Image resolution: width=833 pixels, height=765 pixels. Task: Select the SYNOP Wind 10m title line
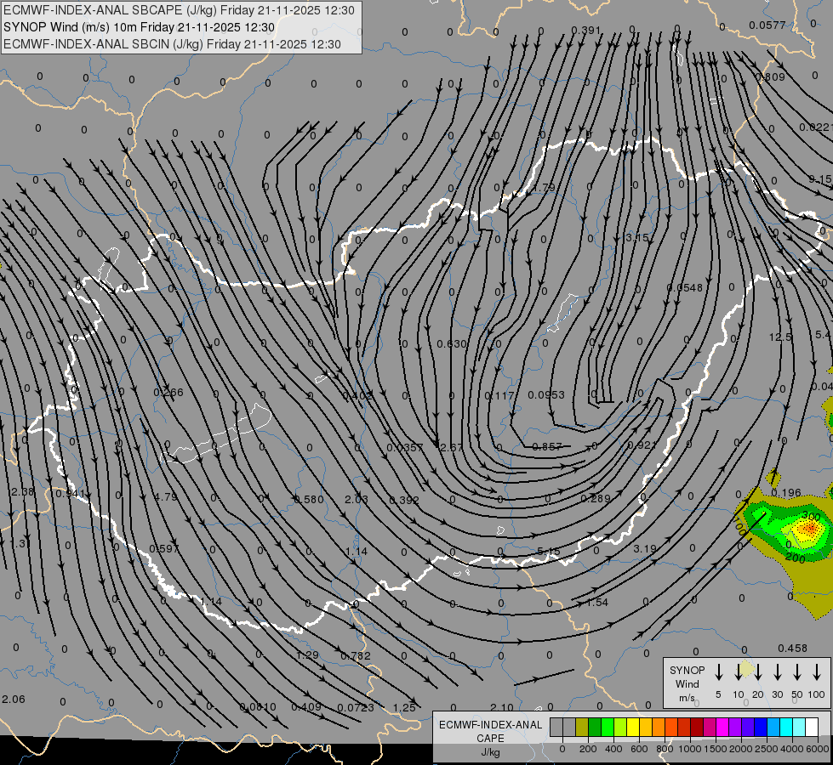[x=139, y=27]
